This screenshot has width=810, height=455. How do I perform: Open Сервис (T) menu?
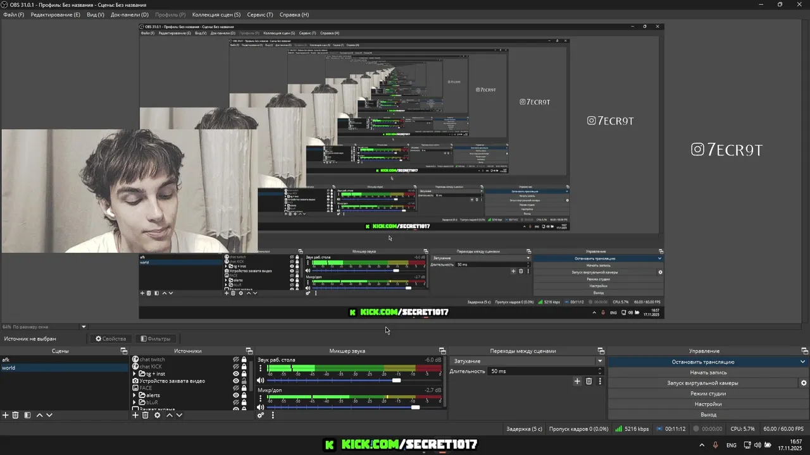coord(260,15)
